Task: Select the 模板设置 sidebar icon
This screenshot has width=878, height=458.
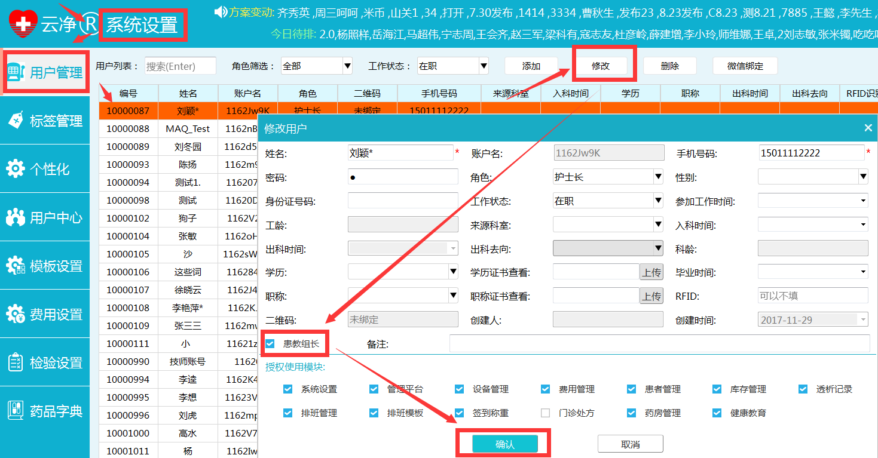Action: click(16, 266)
